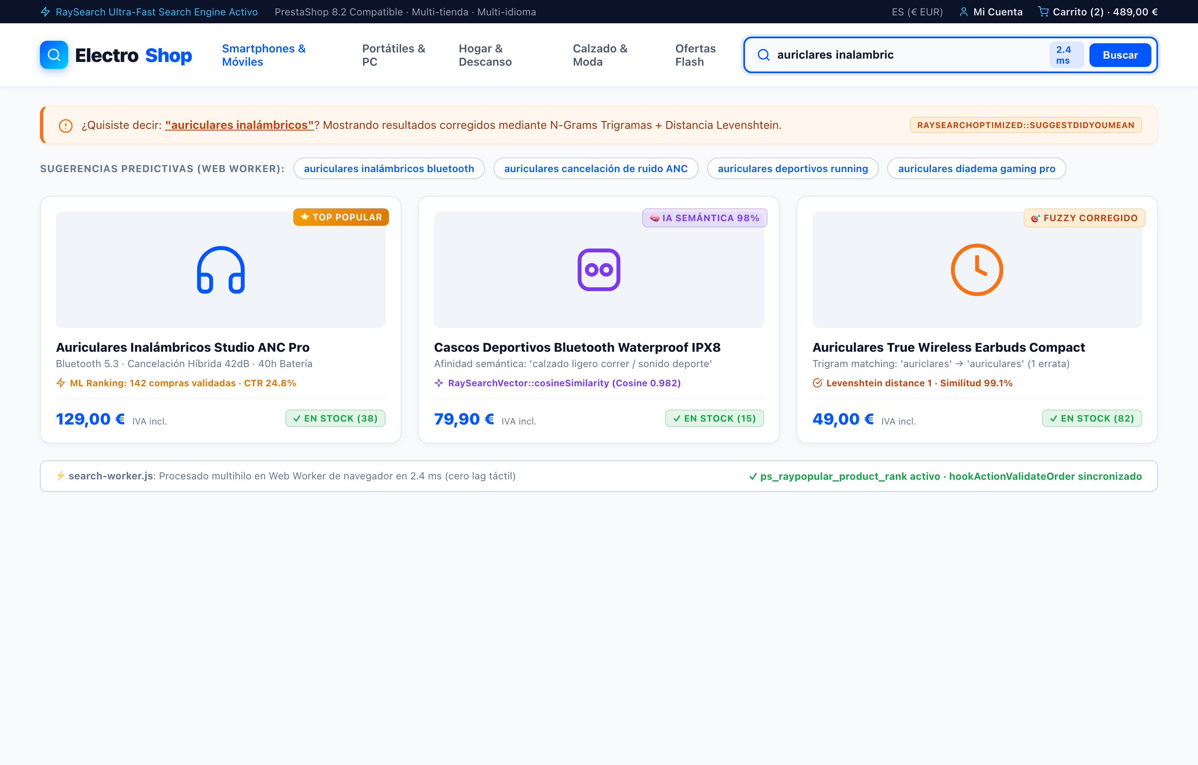
Task: Click the Buscar button
Action: pos(1120,55)
